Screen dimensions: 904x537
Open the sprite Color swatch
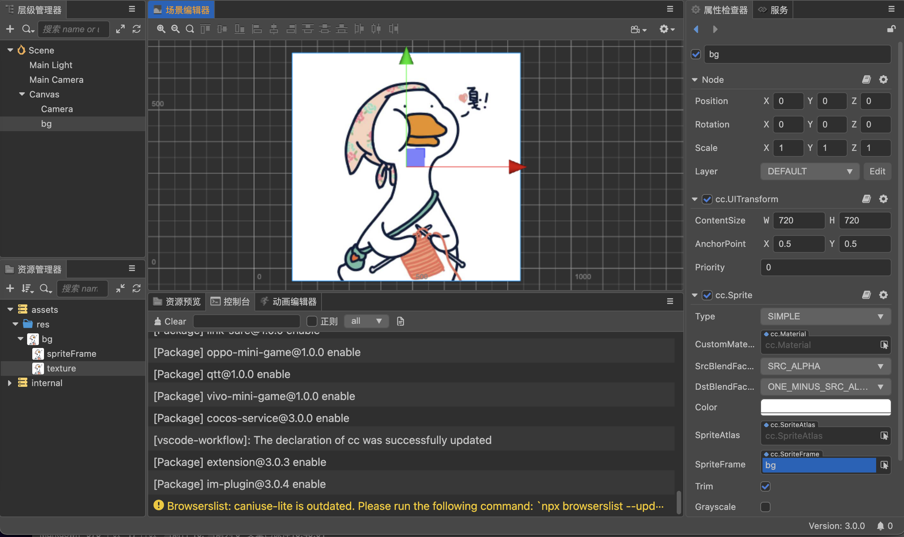click(826, 407)
